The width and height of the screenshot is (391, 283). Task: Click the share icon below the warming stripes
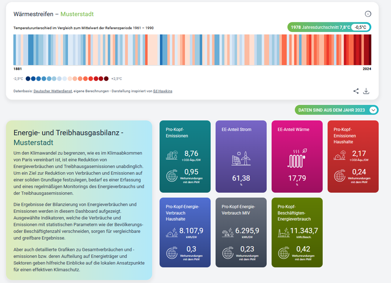point(356,91)
